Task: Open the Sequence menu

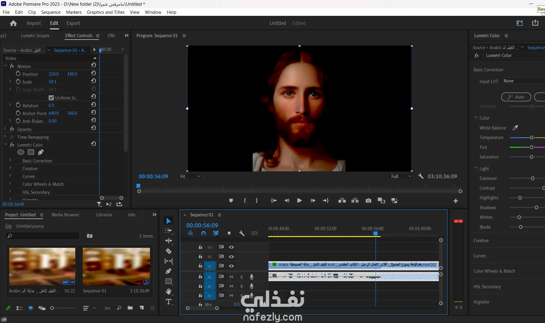Action: point(51,12)
